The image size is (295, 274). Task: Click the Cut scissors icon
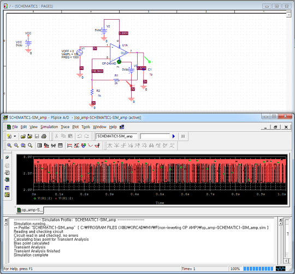tap(56, 136)
